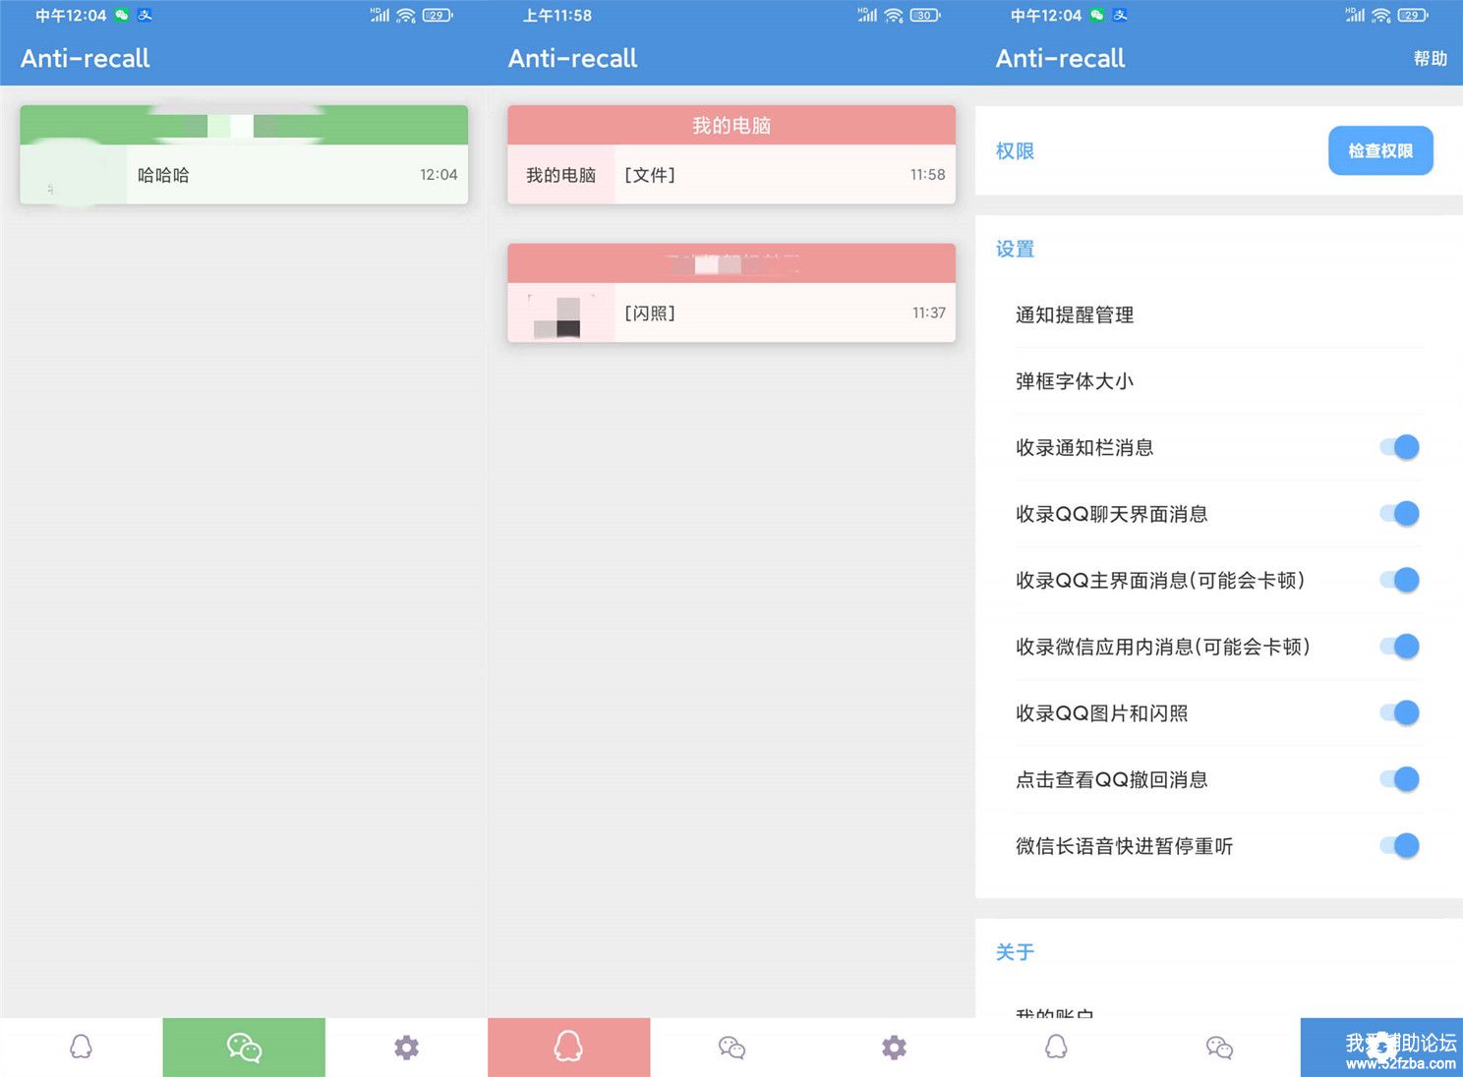The height and width of the screenshot is (1077, 1463).
Task: Click the 检查权限 button
Action: tap(1380, 150)
